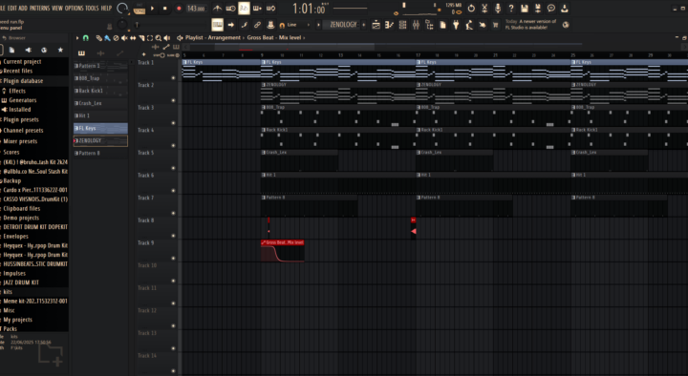Start playback with the Play button
688x376 pixels.
152,9
